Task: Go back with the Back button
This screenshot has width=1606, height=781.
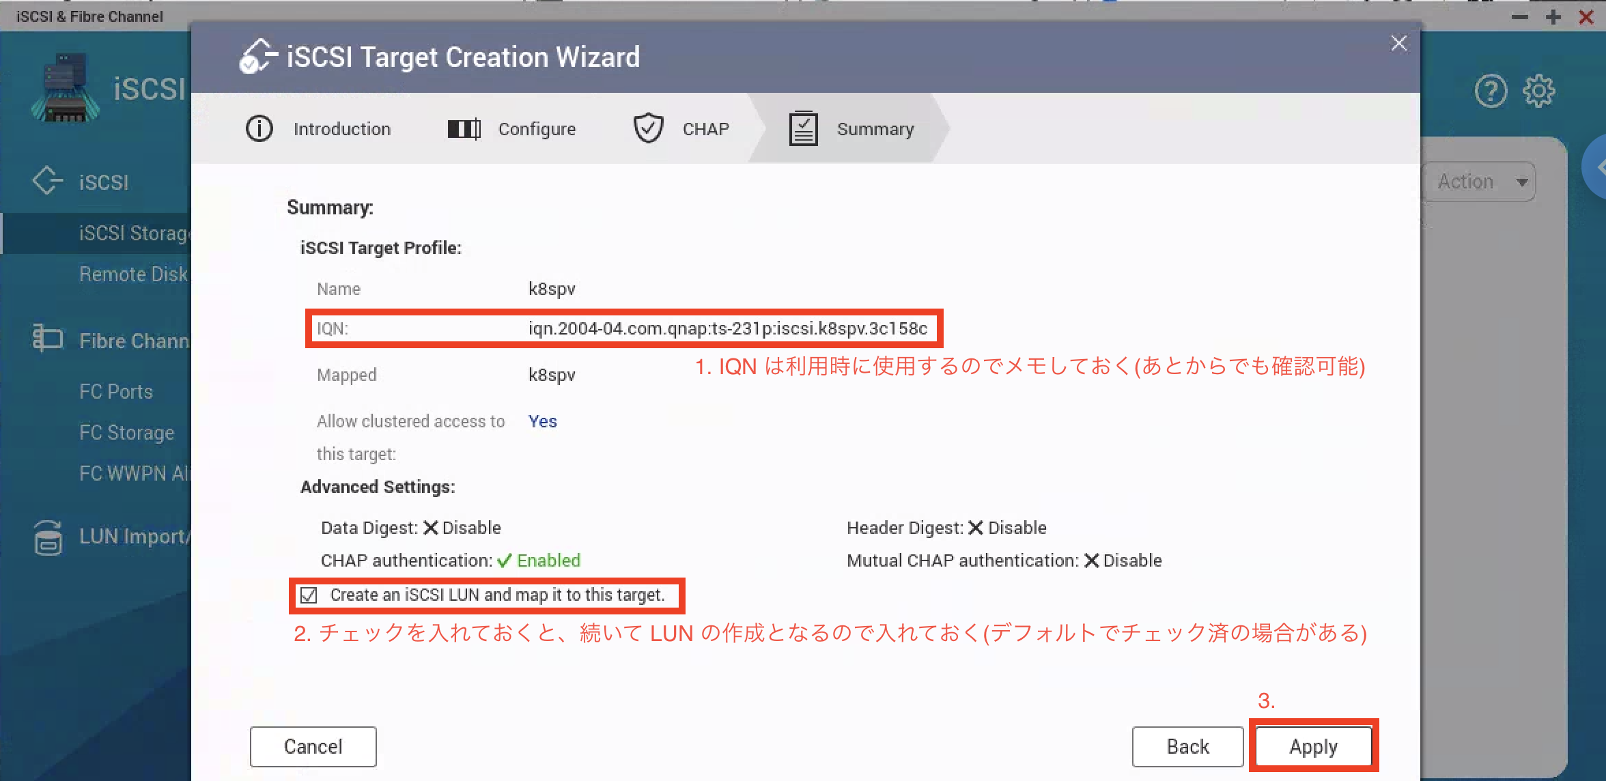Action: point(1187,746)
